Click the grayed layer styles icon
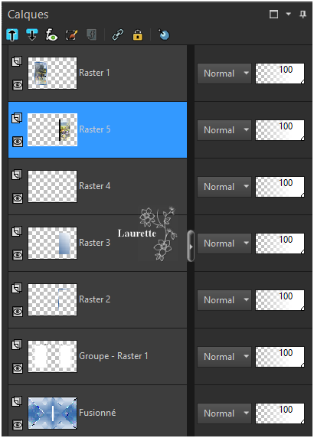 [92, 35]
